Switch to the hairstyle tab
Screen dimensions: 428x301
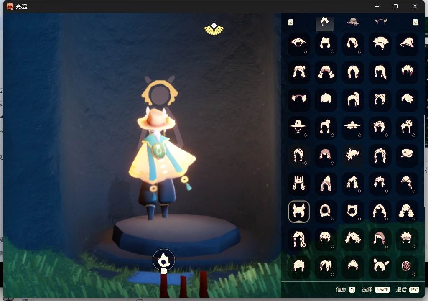324,22
